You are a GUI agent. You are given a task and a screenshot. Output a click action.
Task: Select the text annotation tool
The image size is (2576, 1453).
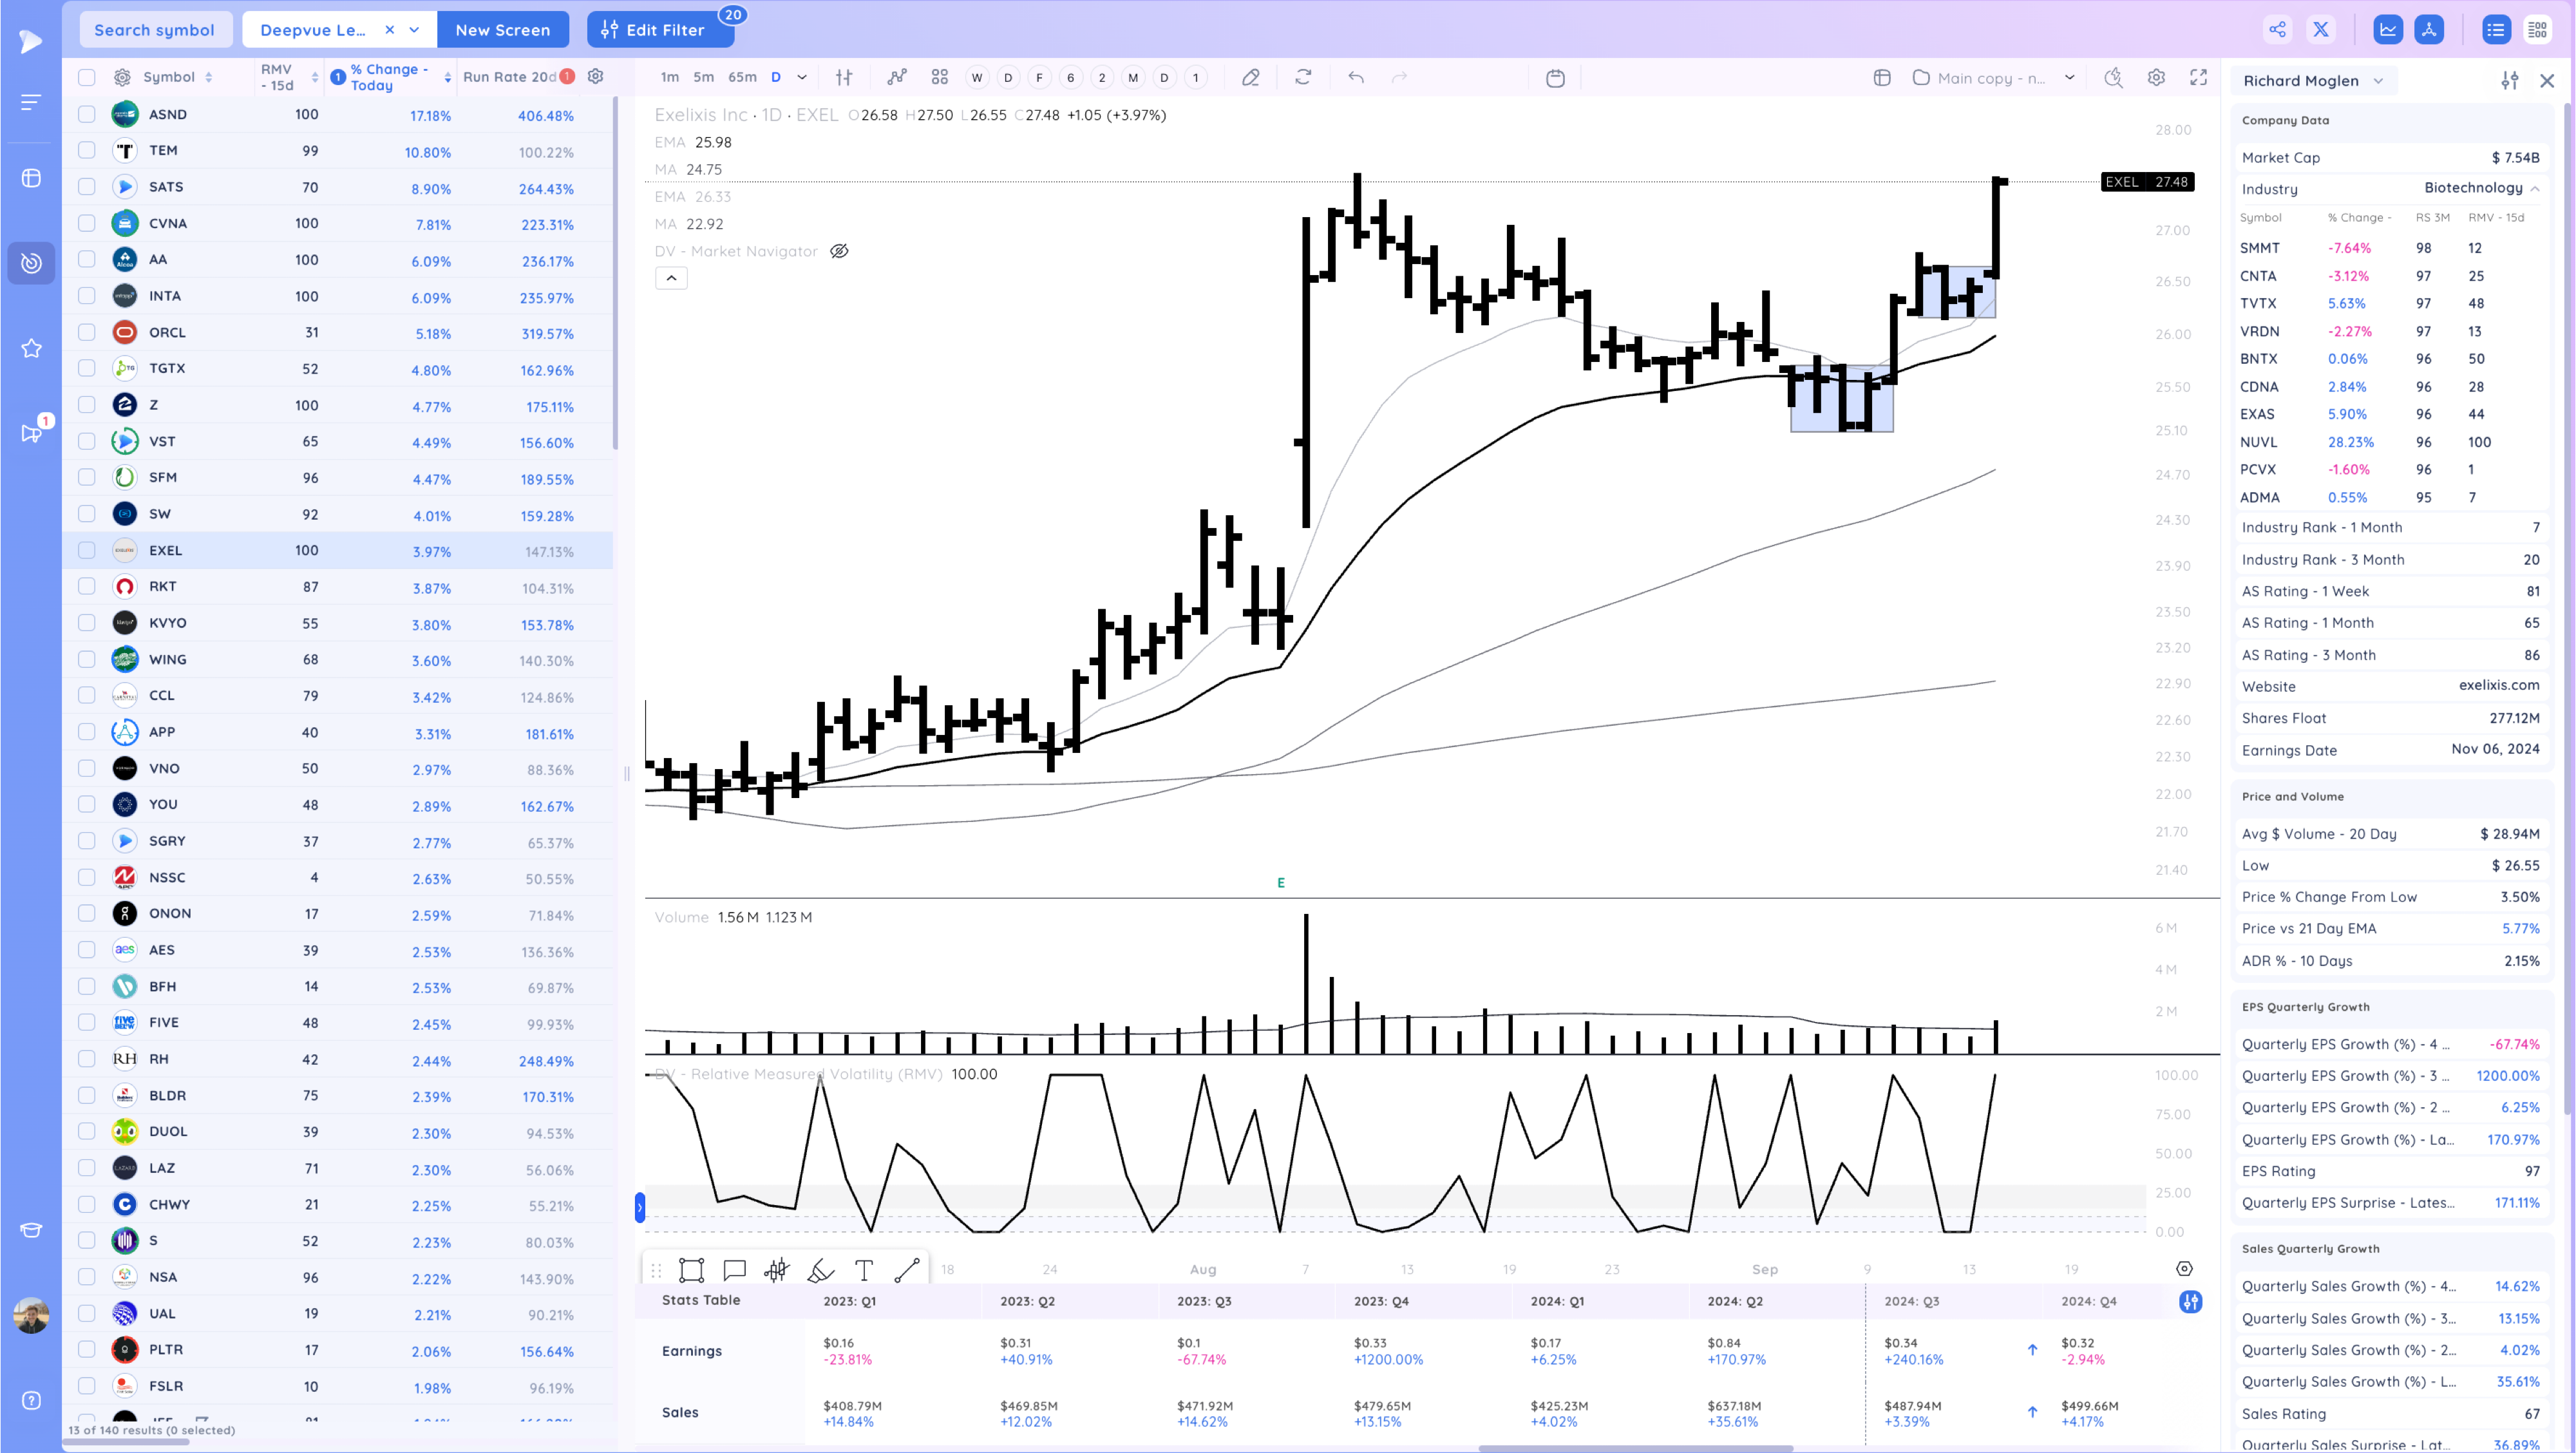tap(864, 1270)
